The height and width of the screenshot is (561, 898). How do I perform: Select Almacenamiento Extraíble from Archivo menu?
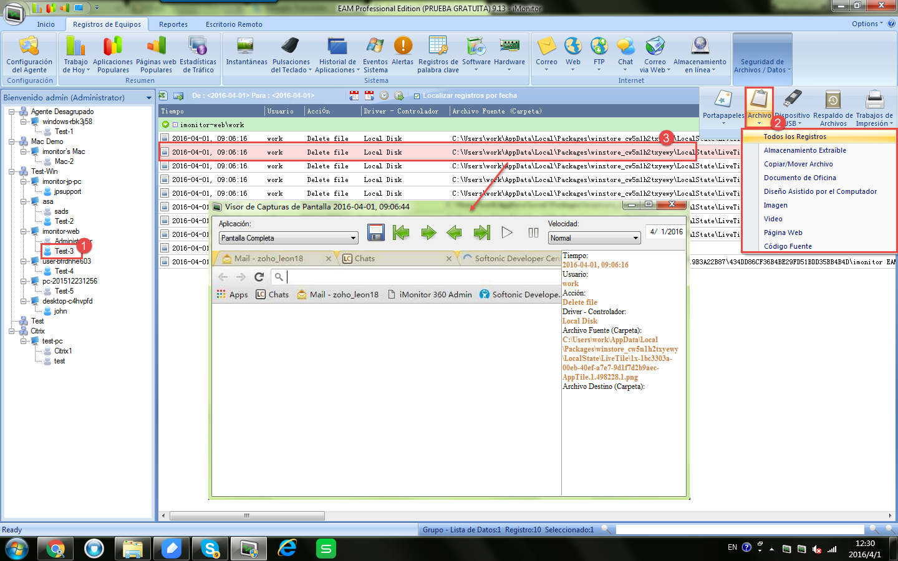point(804,150)
